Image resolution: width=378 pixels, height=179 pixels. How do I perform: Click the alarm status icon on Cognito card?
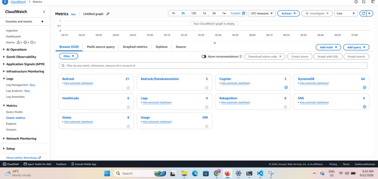[286, 88]
